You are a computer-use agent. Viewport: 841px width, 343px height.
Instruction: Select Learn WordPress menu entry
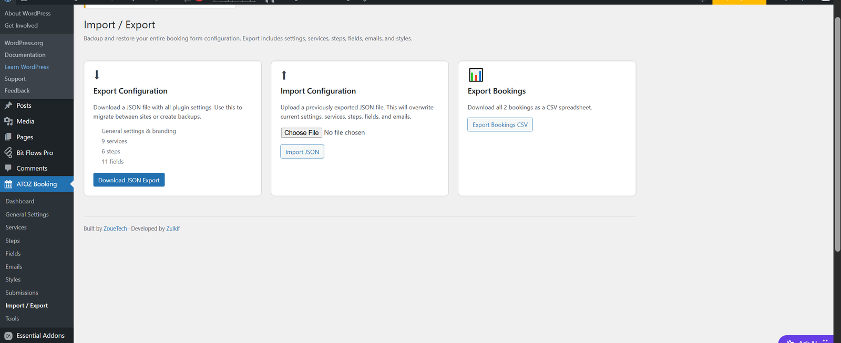click(27, 67)
